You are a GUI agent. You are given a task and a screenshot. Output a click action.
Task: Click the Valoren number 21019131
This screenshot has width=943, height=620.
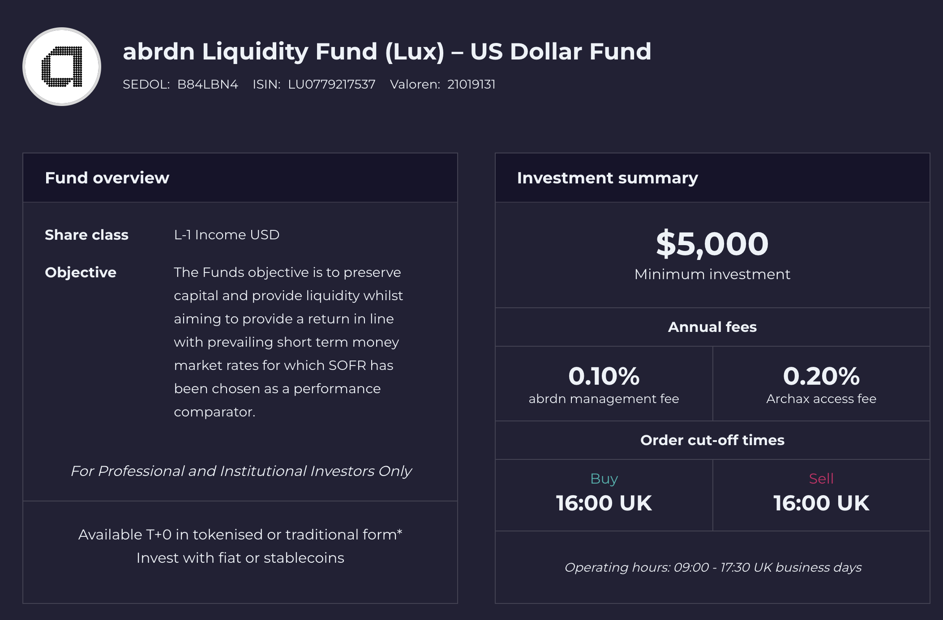(471, 85)
